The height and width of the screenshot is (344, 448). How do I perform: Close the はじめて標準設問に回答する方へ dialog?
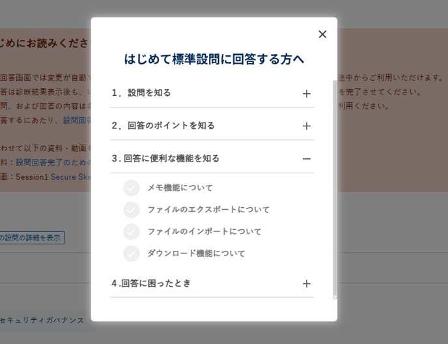pyautogui.click(x=322, y=35)
